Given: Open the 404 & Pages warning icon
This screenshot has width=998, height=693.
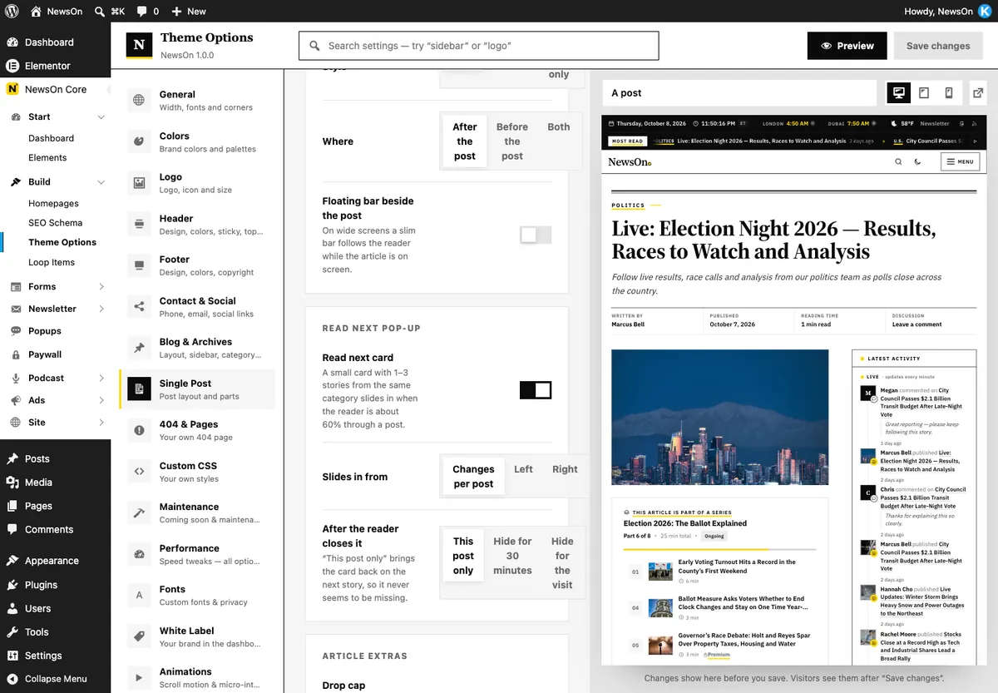Looking at the screenshot, I should 140,430.
